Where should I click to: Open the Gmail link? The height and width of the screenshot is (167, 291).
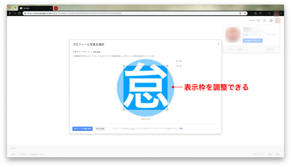pyautogui.click(x=252, y=20)
